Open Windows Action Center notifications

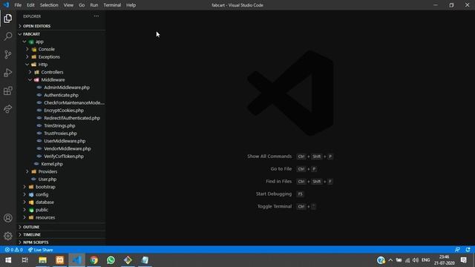tap(463, 260)
